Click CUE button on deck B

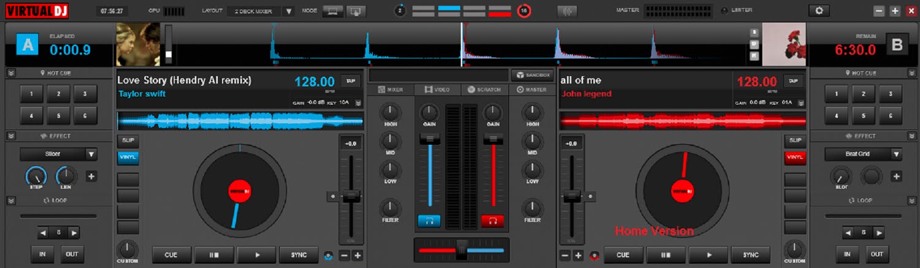click(x=623, y=255)
